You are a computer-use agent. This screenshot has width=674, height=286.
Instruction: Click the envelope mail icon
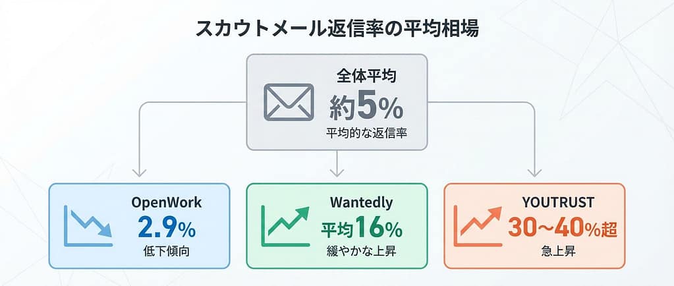tap(289, 102)
